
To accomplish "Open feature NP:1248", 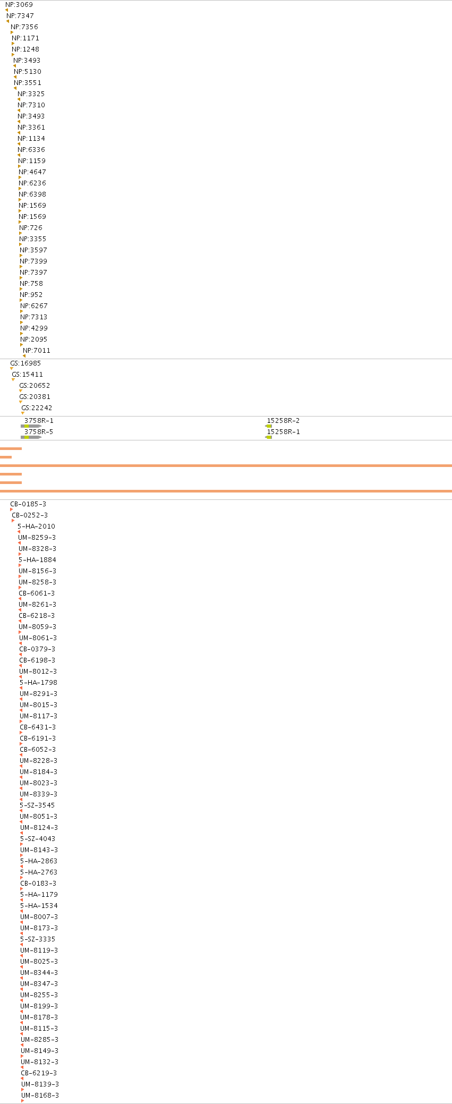I will pos(25,49).
